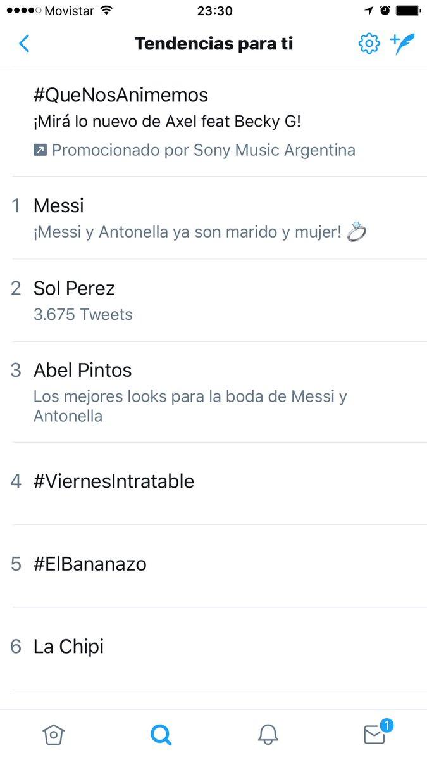This screenshot has height=760, width=427.
Task: Tap the 3.675 Tweets count
Action: [x=83, y=315]
